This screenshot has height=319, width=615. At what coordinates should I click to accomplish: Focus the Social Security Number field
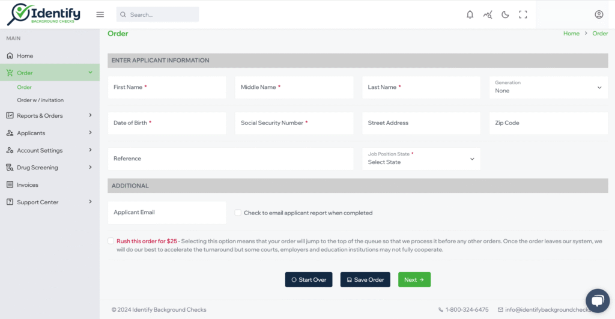[294, 123]
